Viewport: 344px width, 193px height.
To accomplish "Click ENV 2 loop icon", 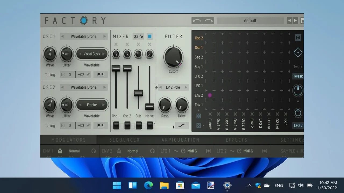I will pyautogui.click(x=152, y=151).
